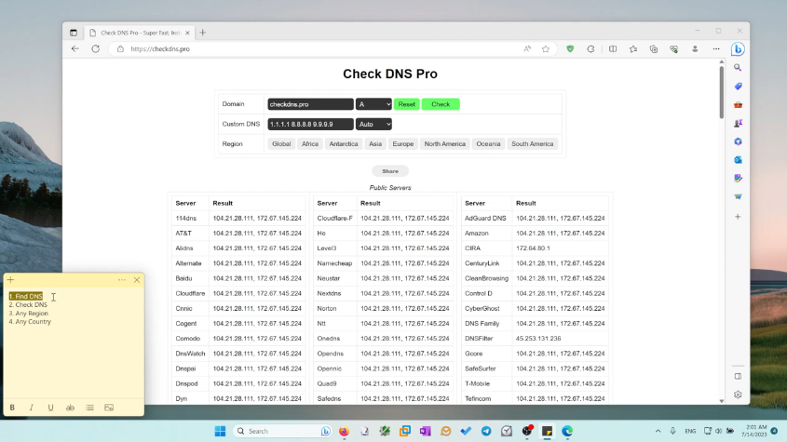Screen dimensions: 787x442
Task: Open the green shield extension icon
Action: 570,48
